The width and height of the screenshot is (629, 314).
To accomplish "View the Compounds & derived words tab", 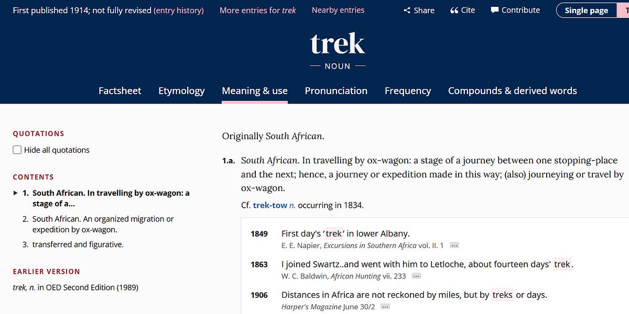I will click(512, 91).
